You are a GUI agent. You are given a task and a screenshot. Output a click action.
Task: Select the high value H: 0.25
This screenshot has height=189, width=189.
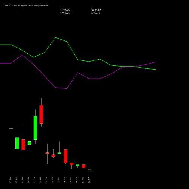(x=96, y=10)
